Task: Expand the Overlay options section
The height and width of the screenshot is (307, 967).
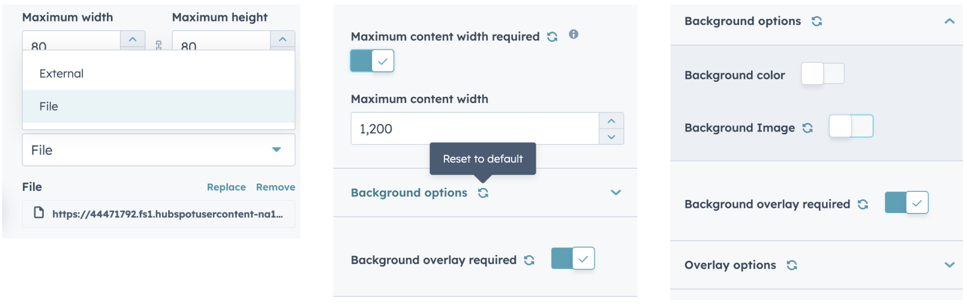Action: [x=949, y=265]
